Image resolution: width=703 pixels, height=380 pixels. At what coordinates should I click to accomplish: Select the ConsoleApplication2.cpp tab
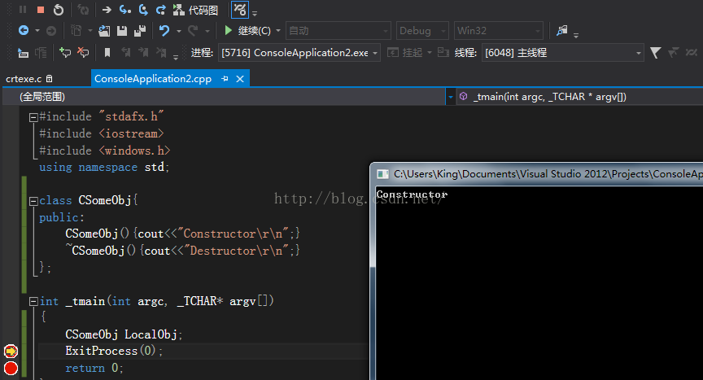click(x=153, y=79)
